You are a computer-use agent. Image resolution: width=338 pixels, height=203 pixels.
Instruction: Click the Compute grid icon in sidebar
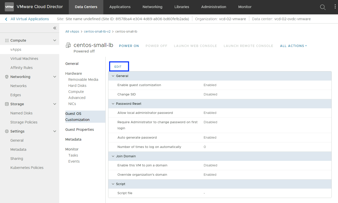coord(7,40)
